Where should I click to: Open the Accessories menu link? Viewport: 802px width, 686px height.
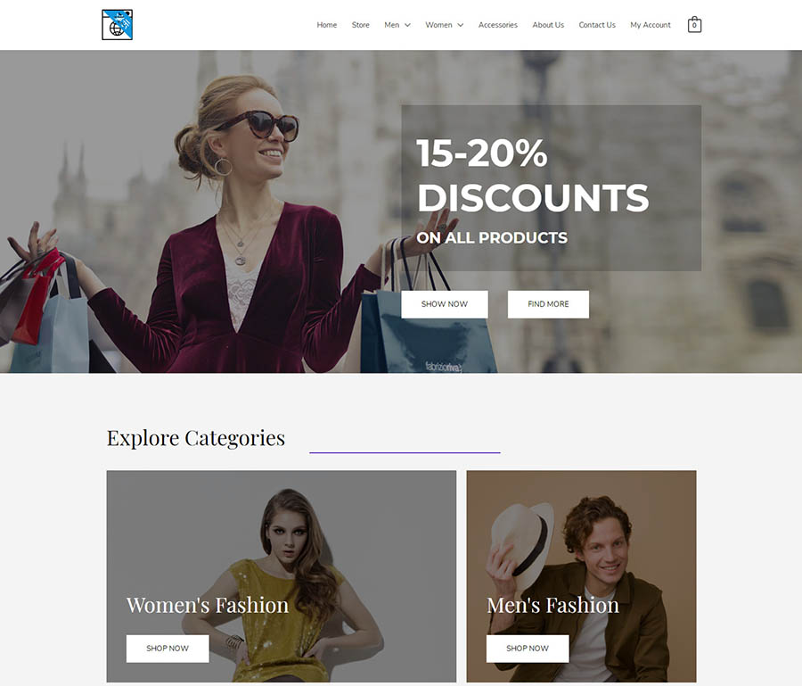[497, 25]
